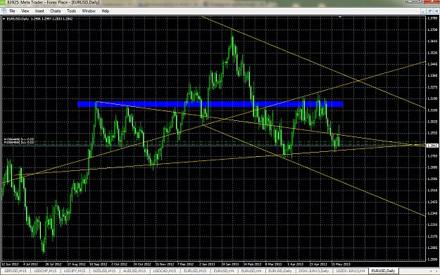This screenshot has height=275, width=440.
Task: Switch to the USDX-JUN13,H4 chart tab
Action: click(x=351, y=271)
